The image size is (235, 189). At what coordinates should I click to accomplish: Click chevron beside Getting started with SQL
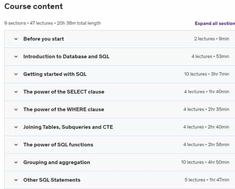point(16,75)
